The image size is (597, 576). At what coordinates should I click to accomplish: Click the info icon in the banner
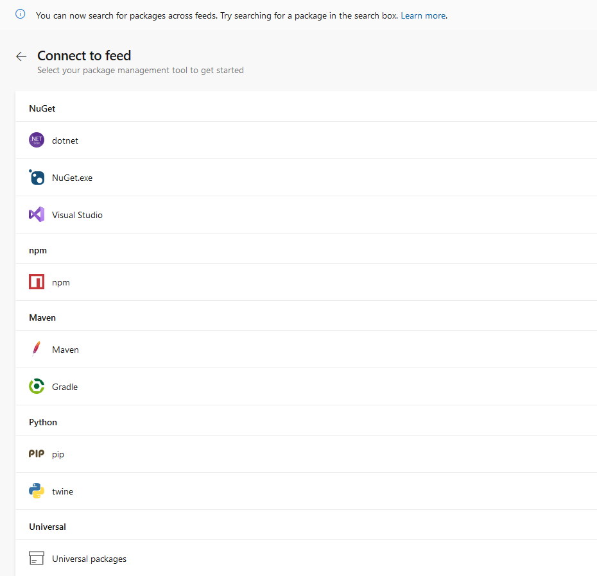pos(21,14)
